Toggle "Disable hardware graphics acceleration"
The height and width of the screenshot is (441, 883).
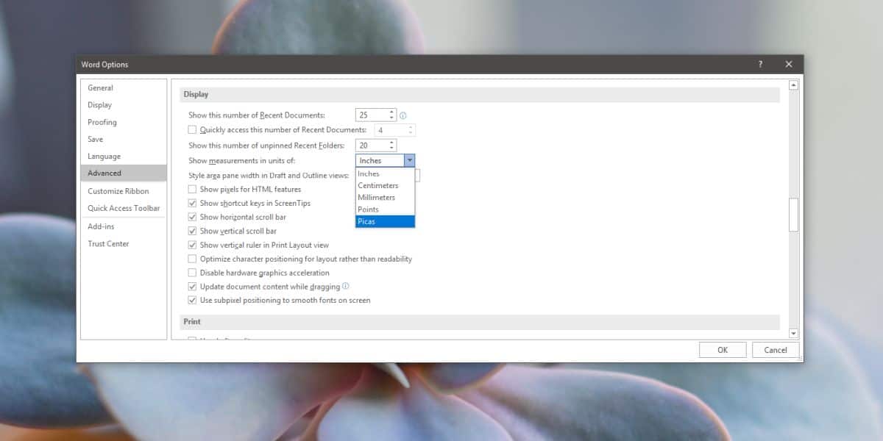[192, 272]
